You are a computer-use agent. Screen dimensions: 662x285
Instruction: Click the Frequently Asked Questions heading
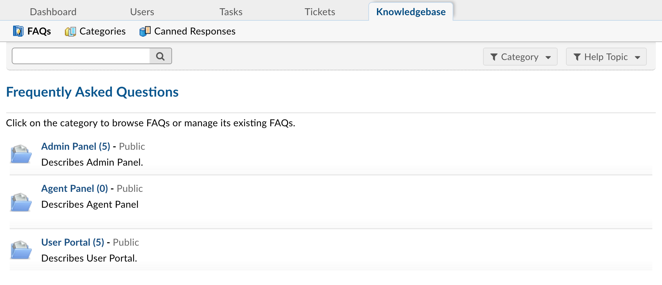click(x=92, y=92)
